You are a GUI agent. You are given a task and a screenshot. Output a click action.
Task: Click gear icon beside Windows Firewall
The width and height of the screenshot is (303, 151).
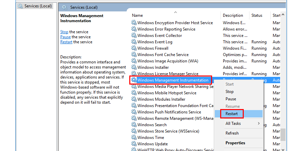click(x=134, y=48)
